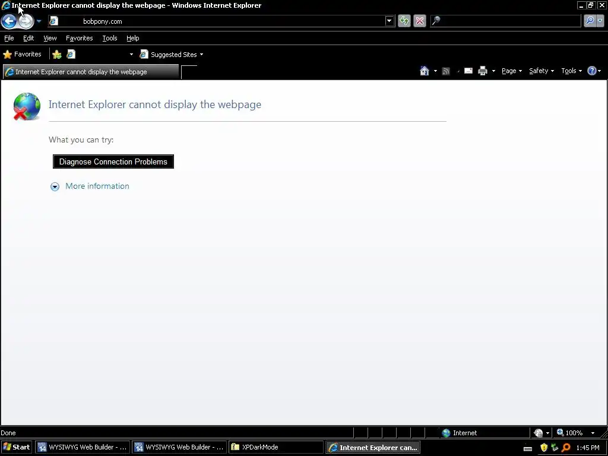Click the Search magnifier button
The height and width of the screenshot is (456, 608).
[590, 21]
